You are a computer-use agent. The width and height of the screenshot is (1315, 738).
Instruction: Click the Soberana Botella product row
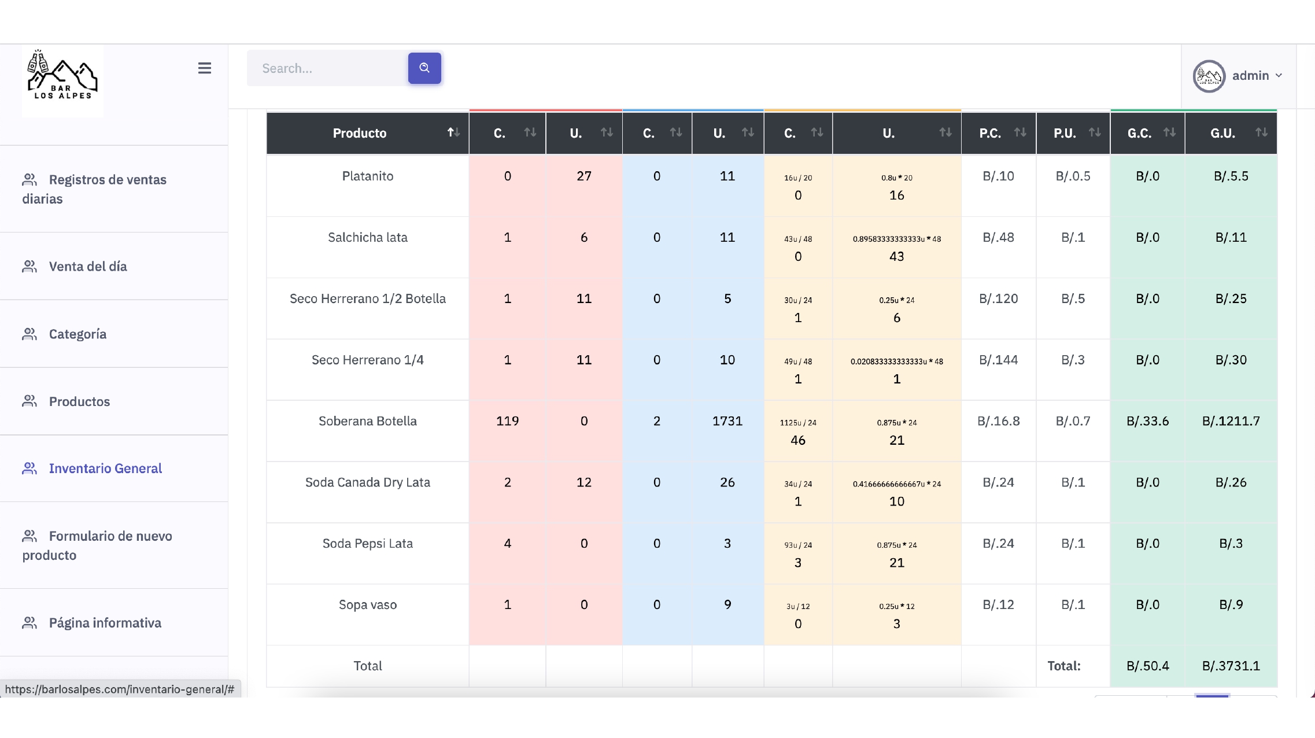[771, 431]
